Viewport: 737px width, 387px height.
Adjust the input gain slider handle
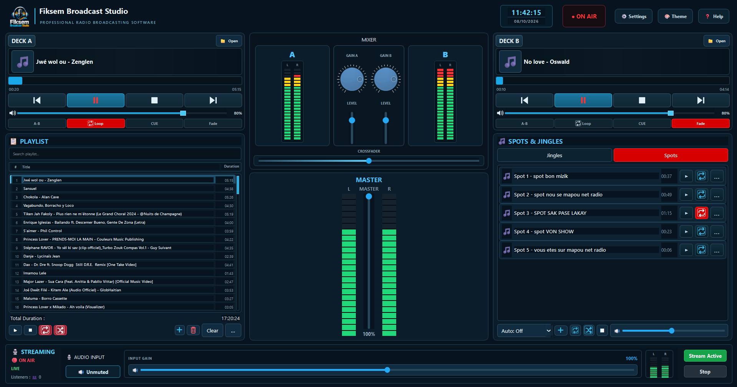pos(387,370)
